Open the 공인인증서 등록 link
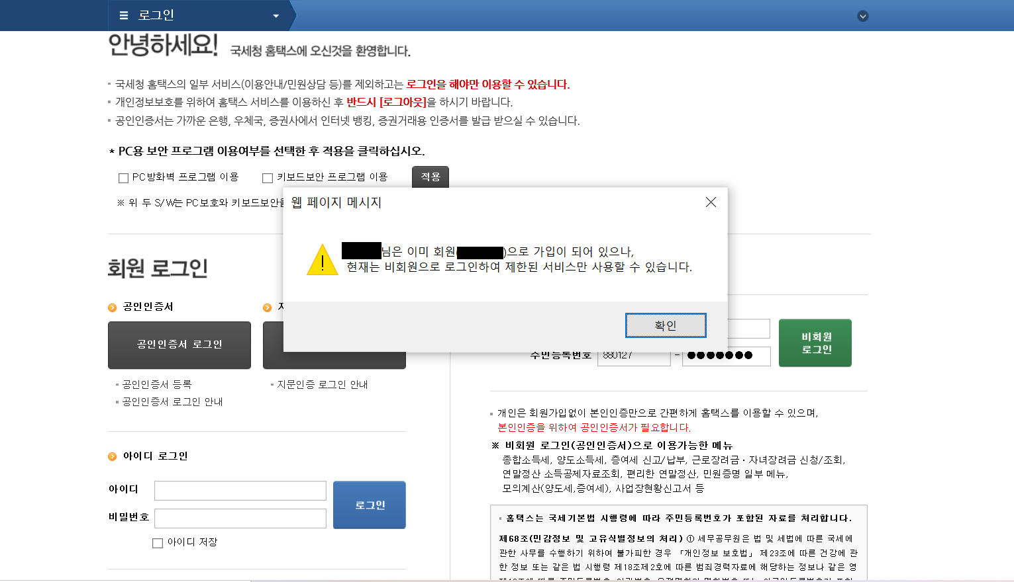1014x582 pixels. coord(157,384)
